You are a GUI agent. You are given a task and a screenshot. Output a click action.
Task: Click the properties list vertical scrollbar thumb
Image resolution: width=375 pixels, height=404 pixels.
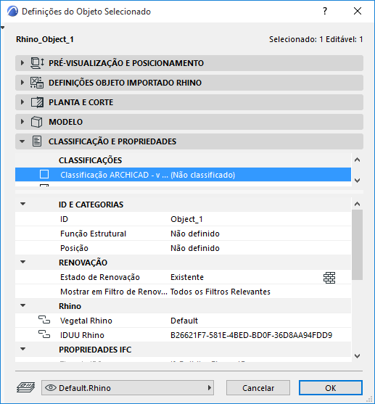click(x=357, y=244)
